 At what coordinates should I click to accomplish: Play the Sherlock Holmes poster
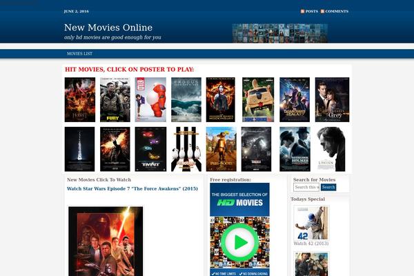click(295, 149)
